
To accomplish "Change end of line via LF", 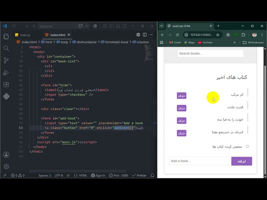I will pyautogui.click(x=68, y=175).
